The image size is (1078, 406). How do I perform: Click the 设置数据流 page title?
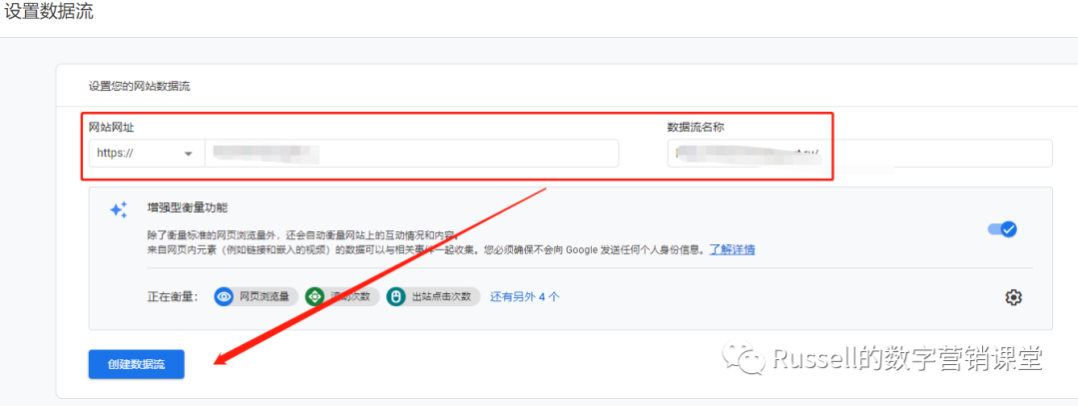[50, 13]
